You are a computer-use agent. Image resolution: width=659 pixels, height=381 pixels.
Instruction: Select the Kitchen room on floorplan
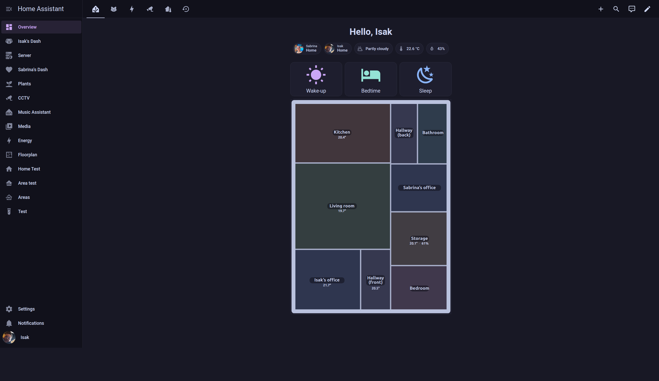click(x=342, y=133)
